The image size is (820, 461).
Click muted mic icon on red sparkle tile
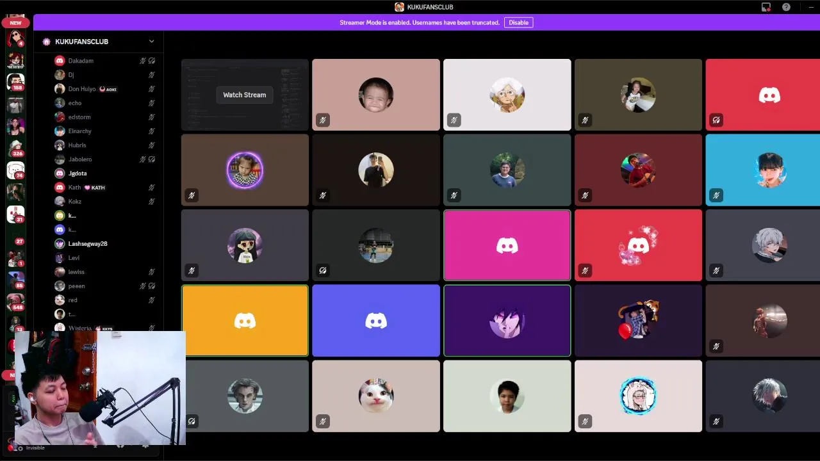point(585,271)
